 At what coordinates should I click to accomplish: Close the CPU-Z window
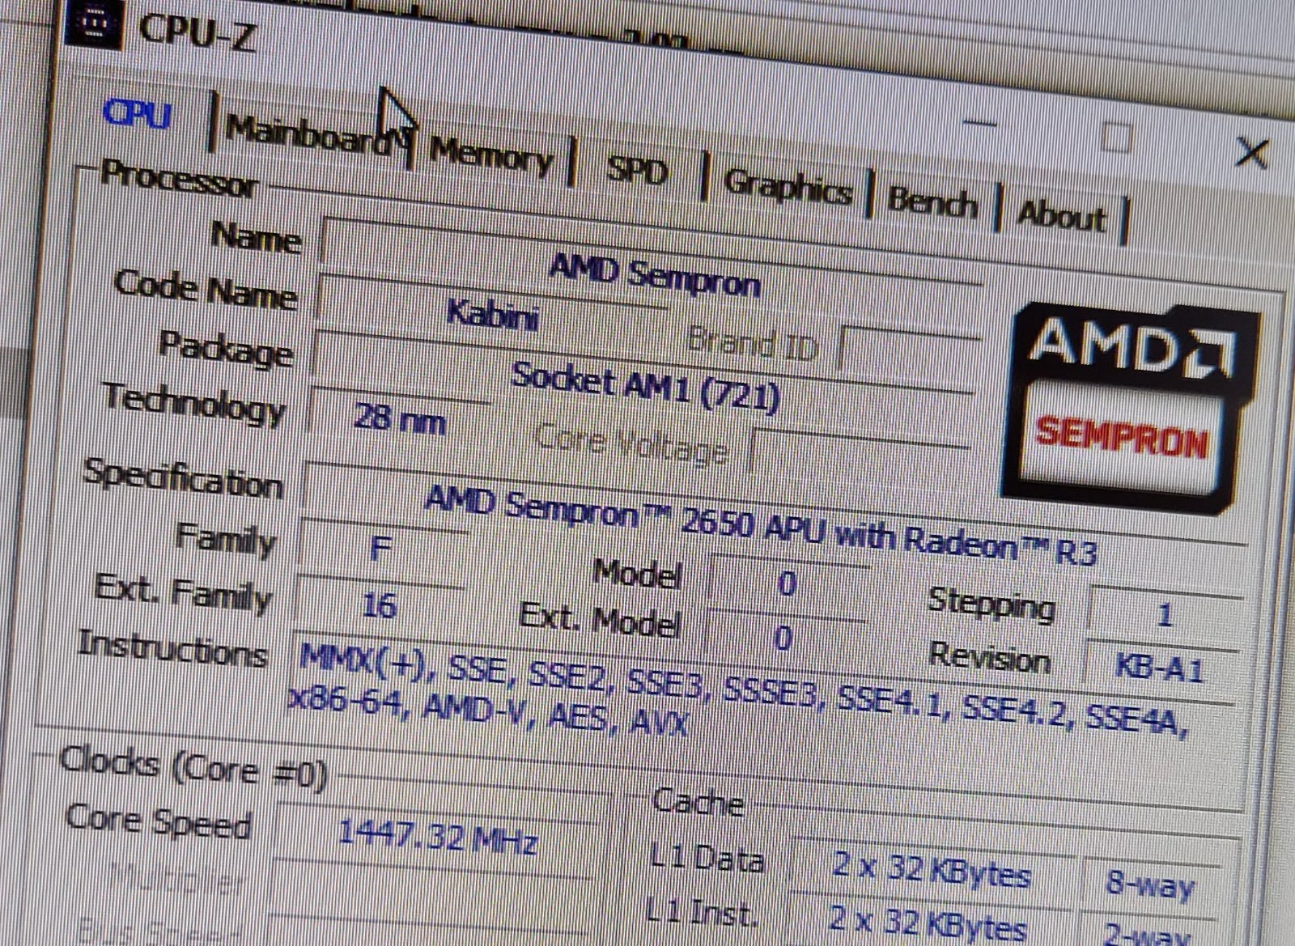point(1252,153)
